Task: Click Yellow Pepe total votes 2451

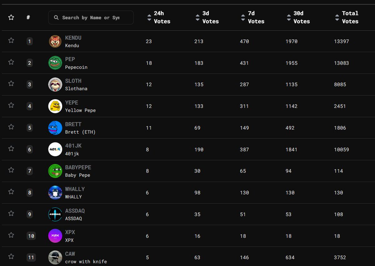Action: [x=340, y=106]
